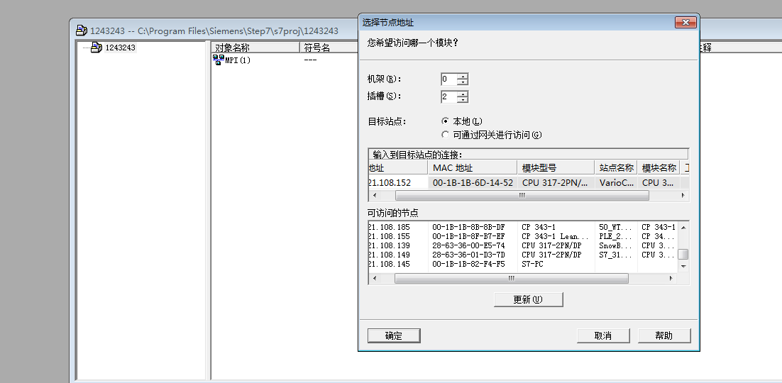Click the VarioC... station name cell
This screenshot has width=782, height=383.
click(615, 182)
